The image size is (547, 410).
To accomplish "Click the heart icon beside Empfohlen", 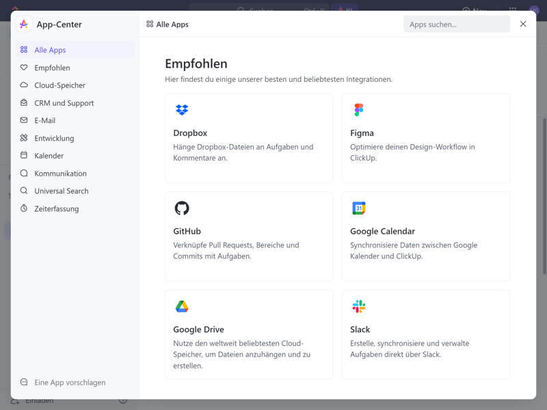I will click(x=24, y=68).
